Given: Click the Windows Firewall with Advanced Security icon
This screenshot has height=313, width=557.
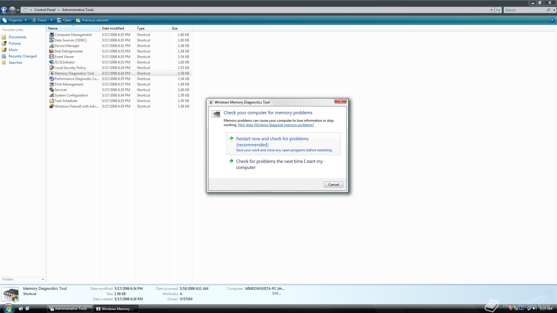Looking at the screenshot, I should point(52,106).
